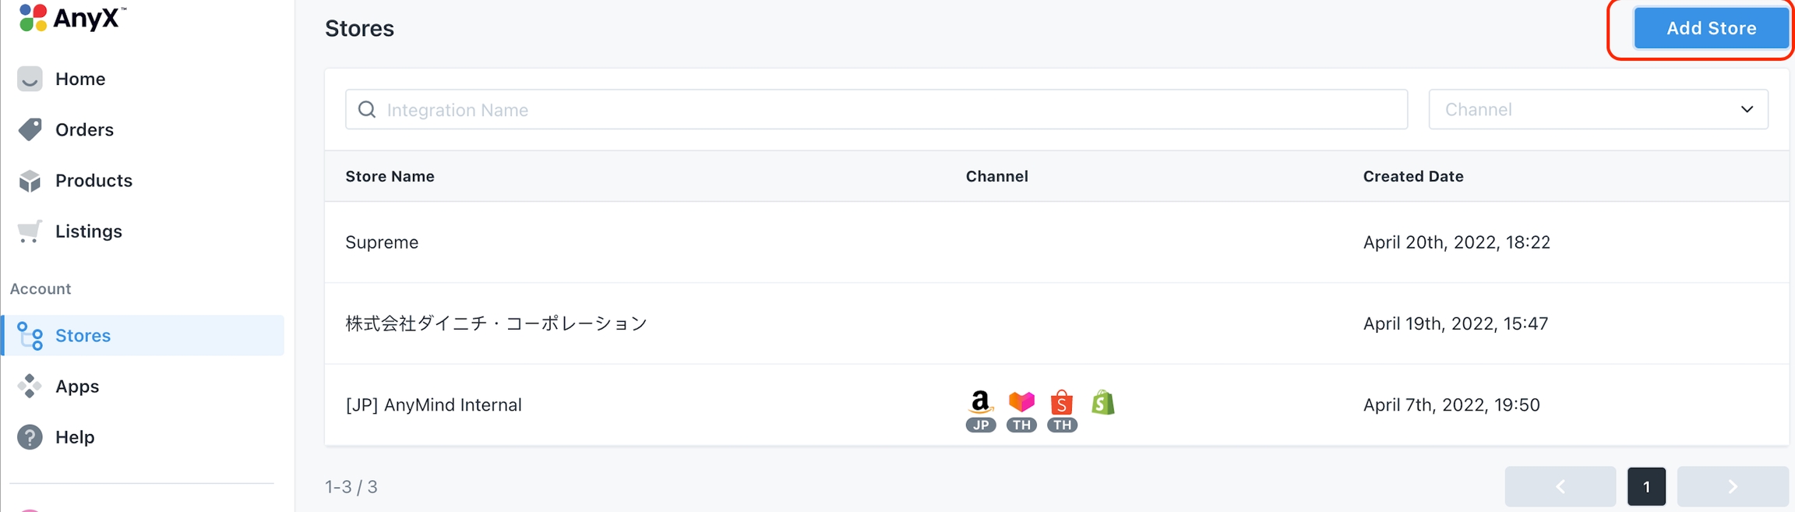
Task: Go to Listings in sidebar
Action: (x=88, y=231)
